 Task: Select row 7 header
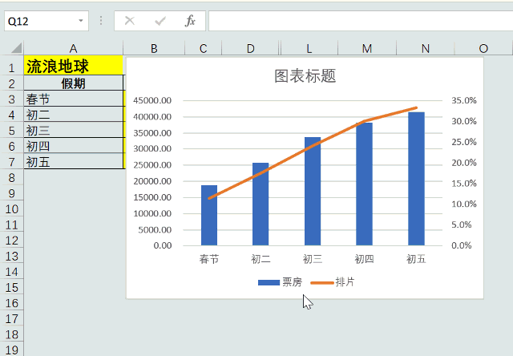coord(12,162)
